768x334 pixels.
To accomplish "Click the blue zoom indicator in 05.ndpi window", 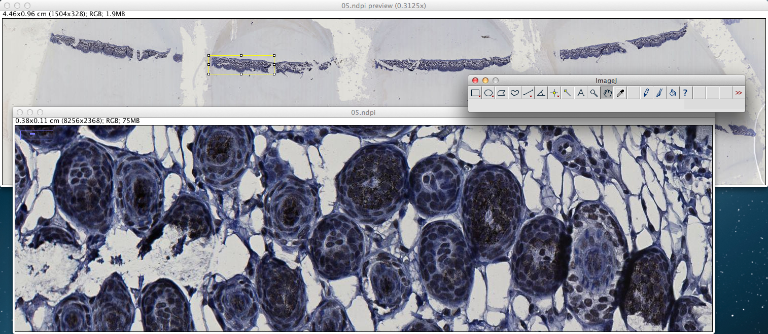I will (x=37, y=135).
